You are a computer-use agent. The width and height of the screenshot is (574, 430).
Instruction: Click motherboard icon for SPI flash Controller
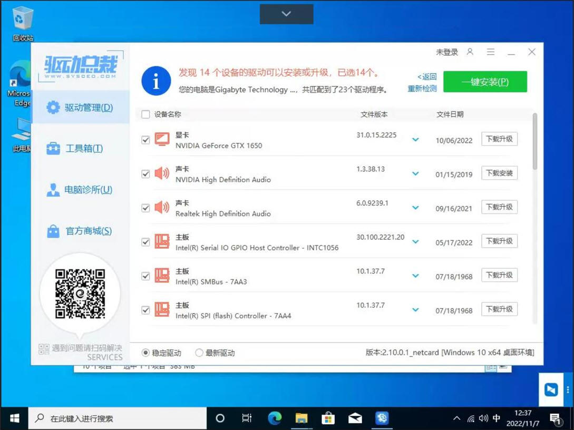[162, 310]
